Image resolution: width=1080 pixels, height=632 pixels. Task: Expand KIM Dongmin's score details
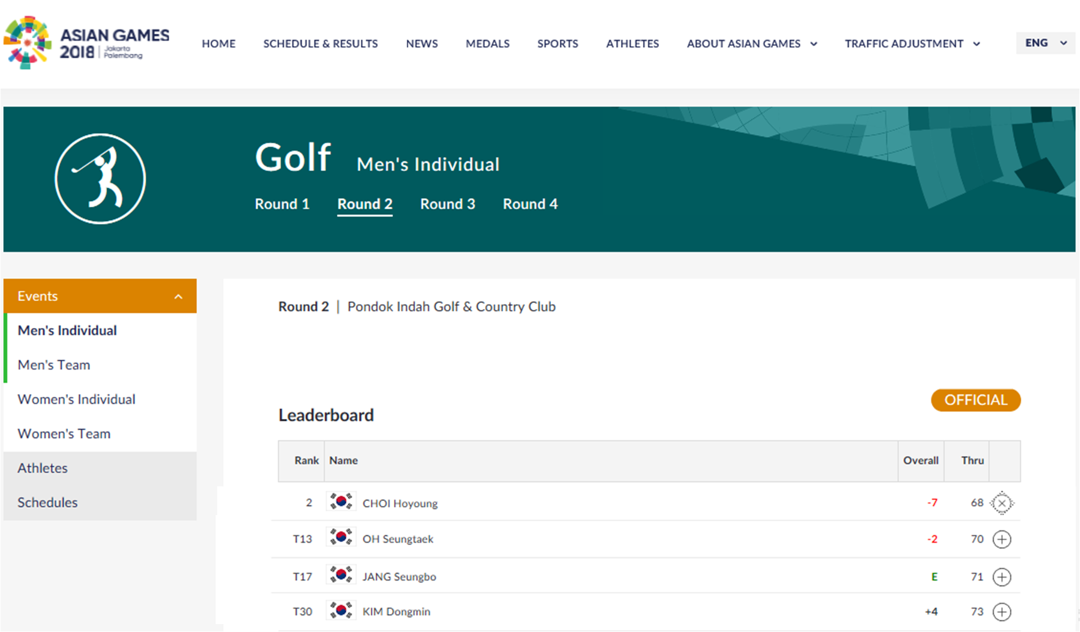pyautogui.click(x=1002, y=611)
